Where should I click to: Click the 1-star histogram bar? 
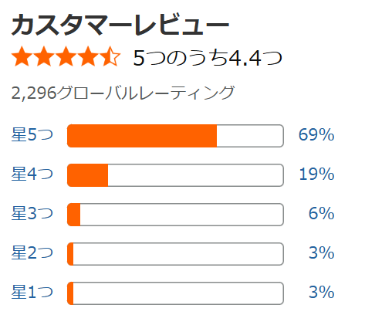point(175,293)
